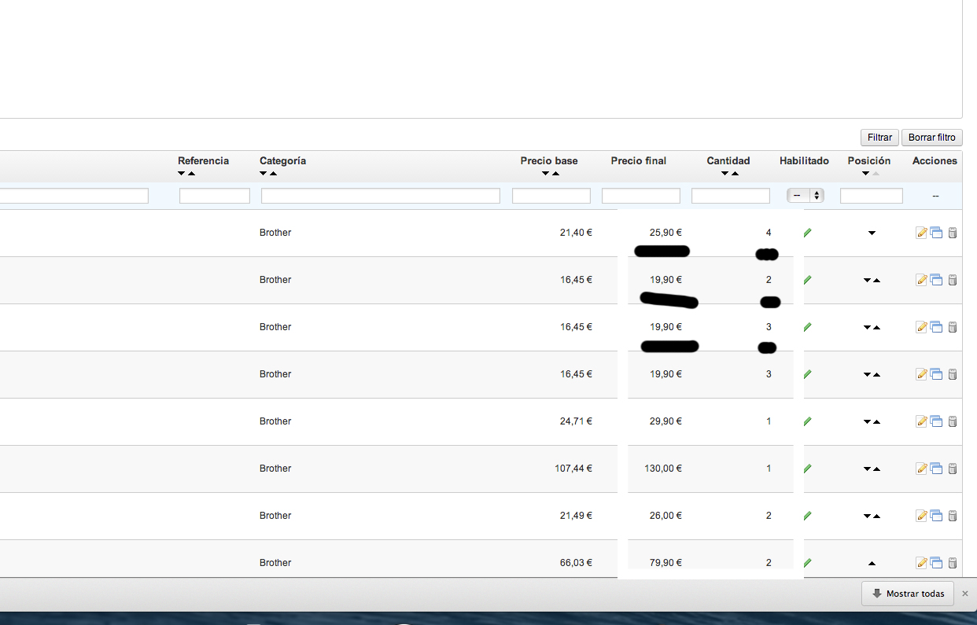
Task: Toggle enabled status of the 21,40 € product
Action: click(807, 233)
